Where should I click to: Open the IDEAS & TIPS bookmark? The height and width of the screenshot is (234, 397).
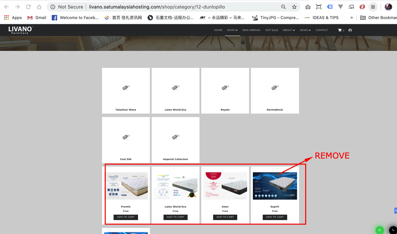pos(321,17)
